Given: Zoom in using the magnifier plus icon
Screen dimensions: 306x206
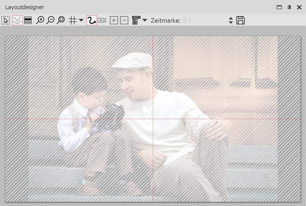Looking at the screenshot, I should point(40,20).
